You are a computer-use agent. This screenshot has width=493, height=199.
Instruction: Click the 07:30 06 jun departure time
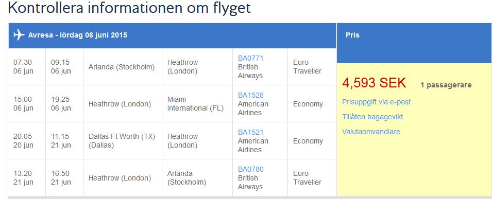coord(23,67)
